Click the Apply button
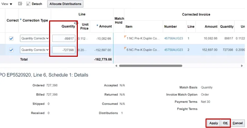The image size is (247, 128). tap(214, 123)
